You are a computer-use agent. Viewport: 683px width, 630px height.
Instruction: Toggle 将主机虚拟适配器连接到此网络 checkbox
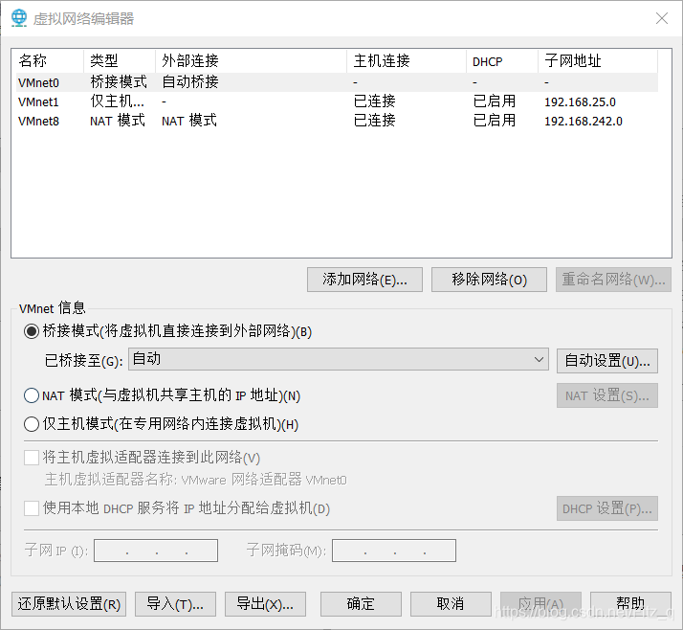pyautogui.click(x=32, y=458)
